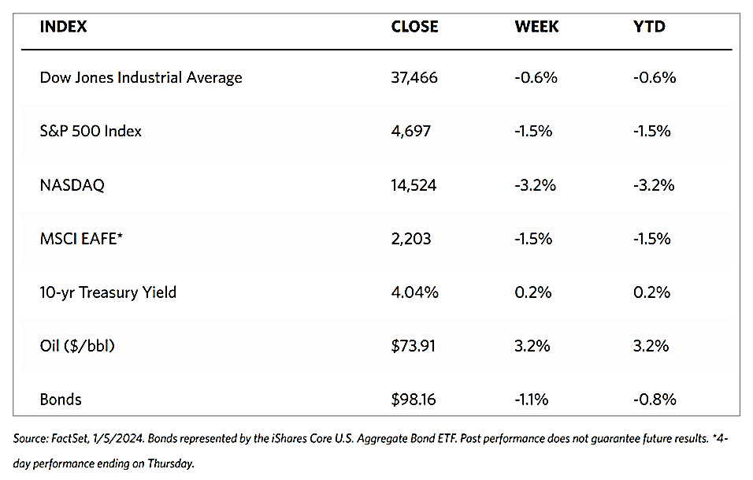Click the YTD column header
Screen dimensions: 753x480
coord(649,27)
